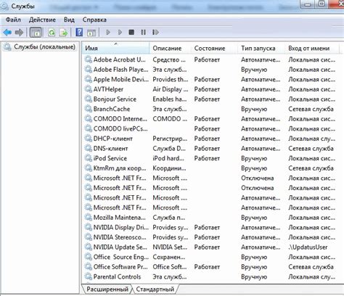Sort by the Описание column header
Viewport: 344px width, 296px height.
(x=171, y=48)
